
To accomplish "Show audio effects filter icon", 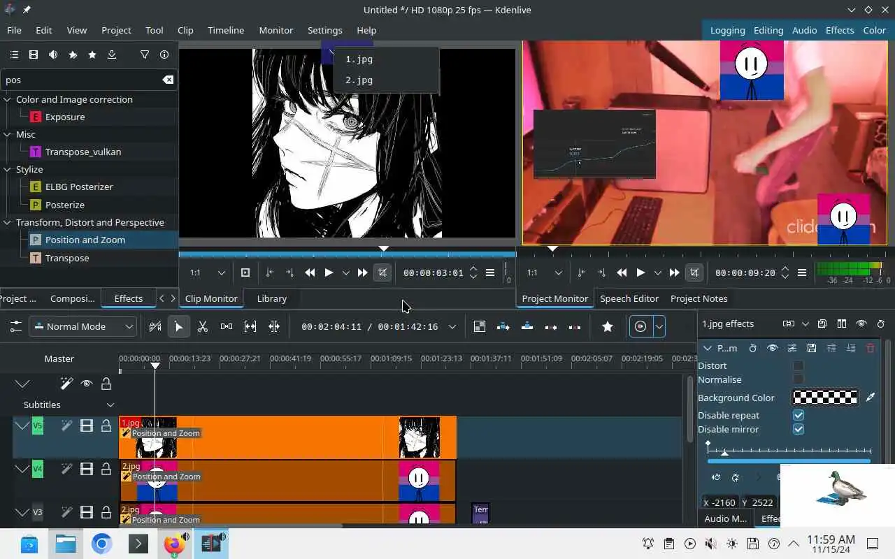I will tap(53, 55).
